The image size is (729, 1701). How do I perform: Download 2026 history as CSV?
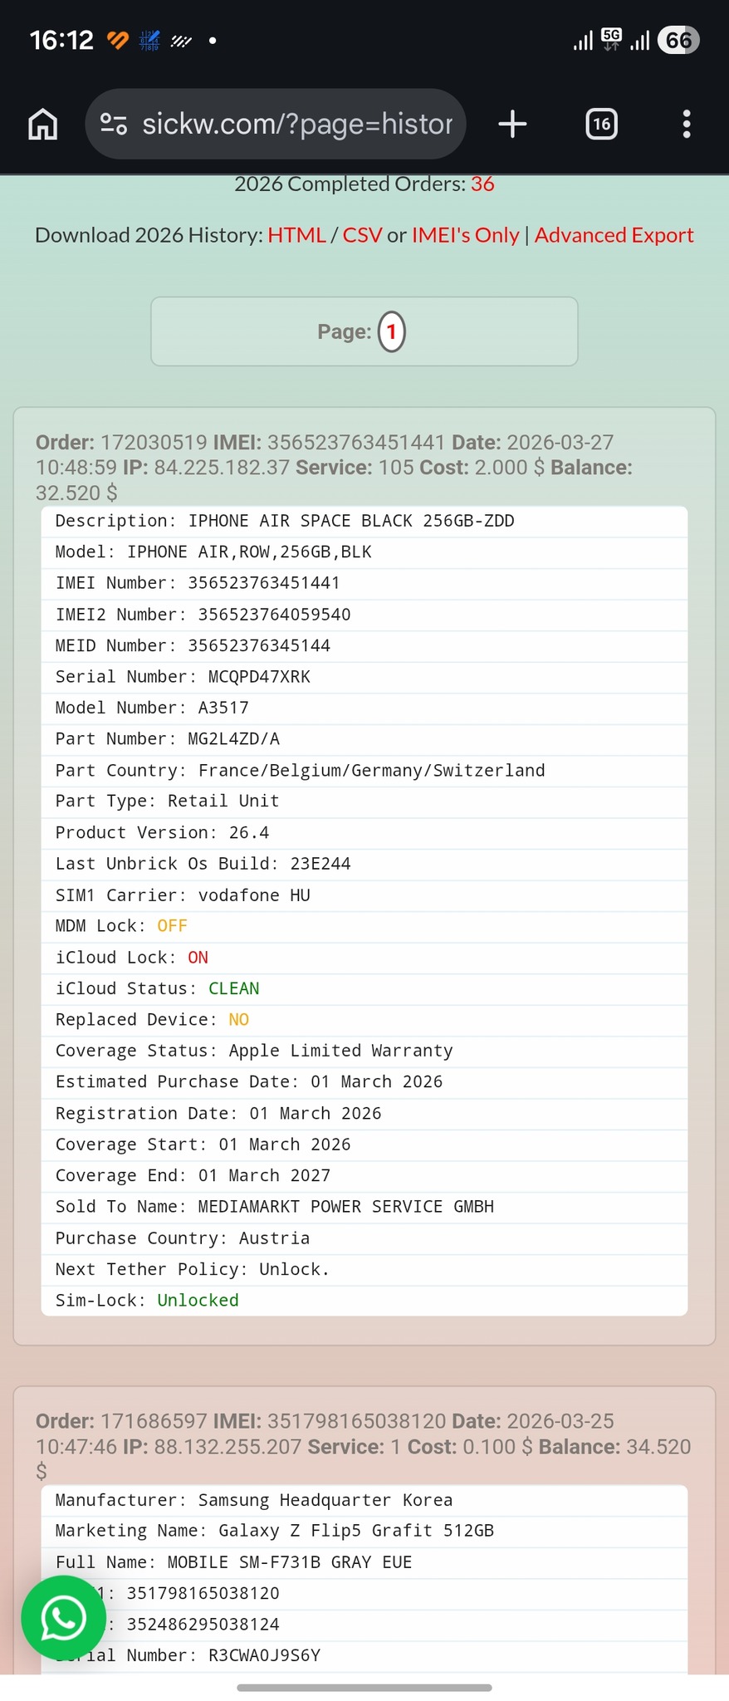362,235
